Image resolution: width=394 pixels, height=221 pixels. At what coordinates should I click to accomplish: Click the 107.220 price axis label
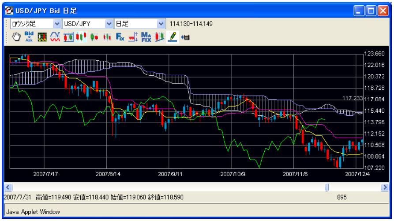point(375,168)
